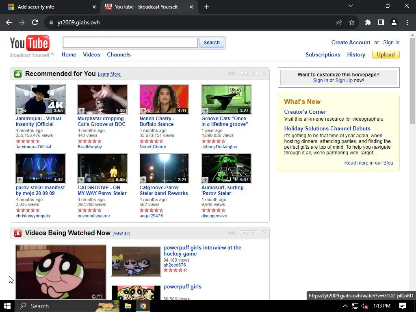Add Murphstar Cat's Groove video to queue
The image size is (416, 312).
tap(81, 110)
